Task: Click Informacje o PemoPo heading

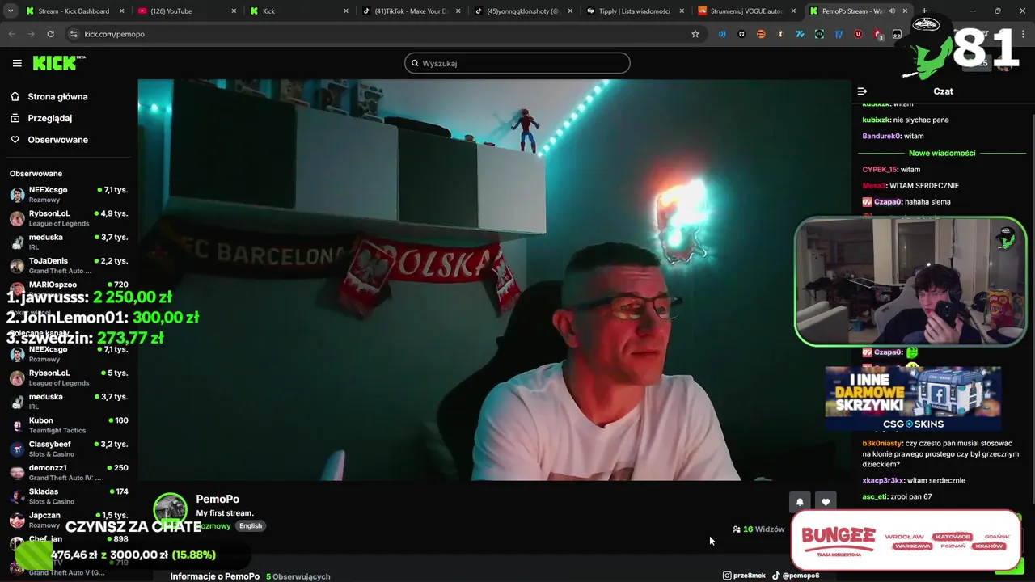Action: (x=215, y=576)
